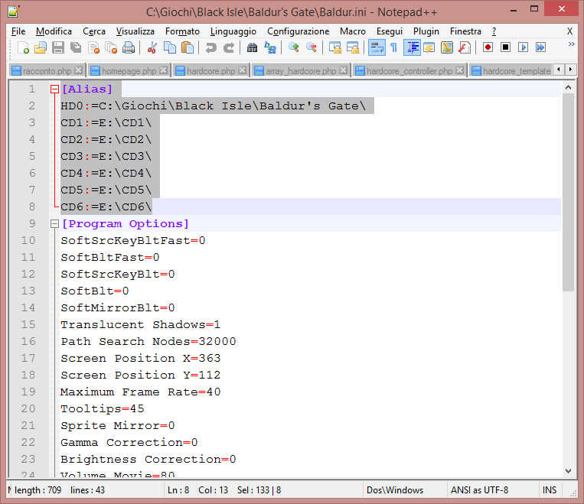Redo the last undone action
The image size is (584, 504).
click(x=228, y=47)
